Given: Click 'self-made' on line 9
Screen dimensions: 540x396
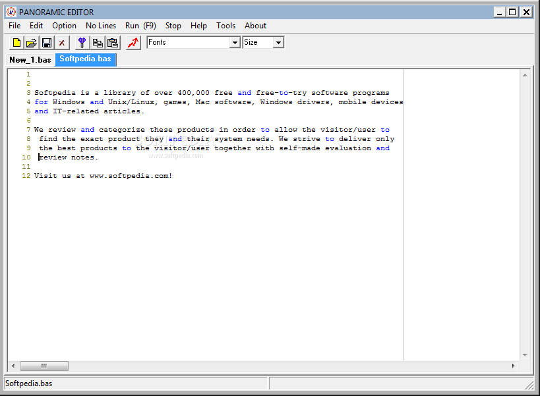Looking at the screenshot, I should [299, 148].
